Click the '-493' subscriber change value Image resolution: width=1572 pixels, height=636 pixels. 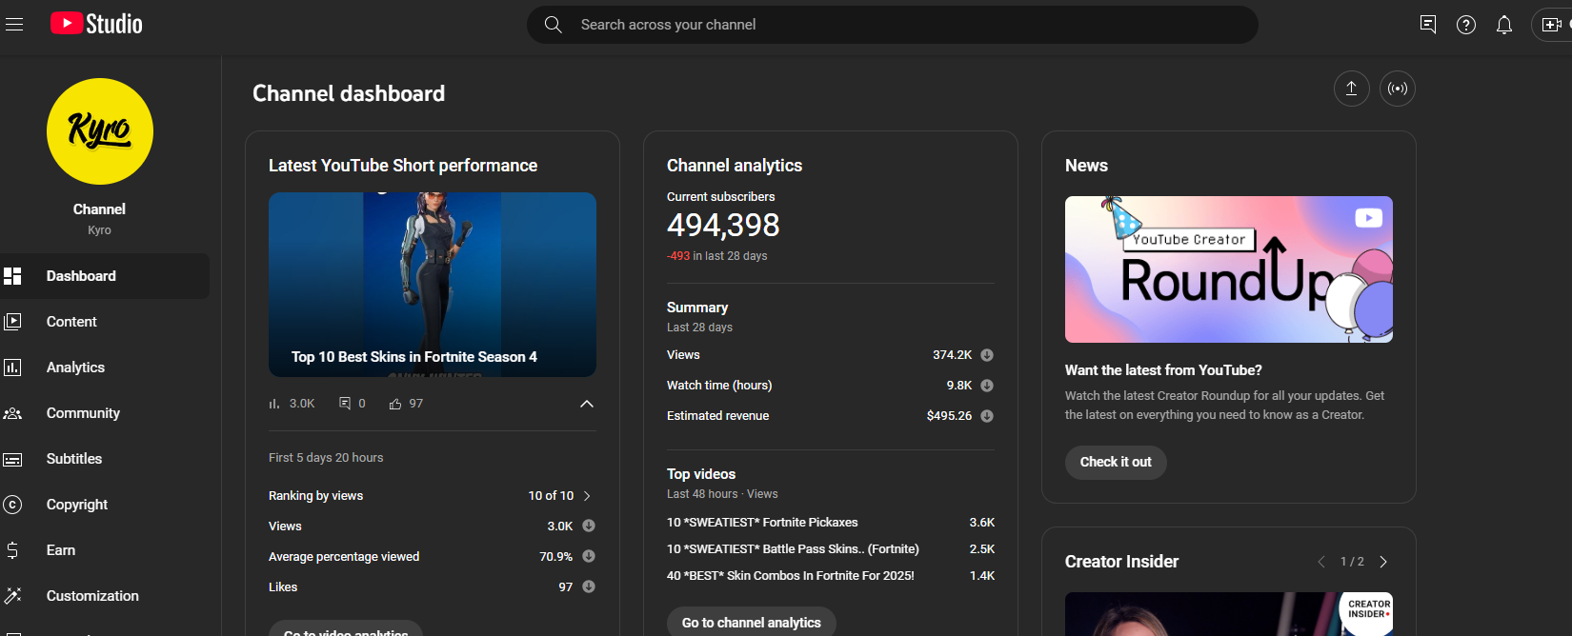pyautogui.click(x=678, y=256)
